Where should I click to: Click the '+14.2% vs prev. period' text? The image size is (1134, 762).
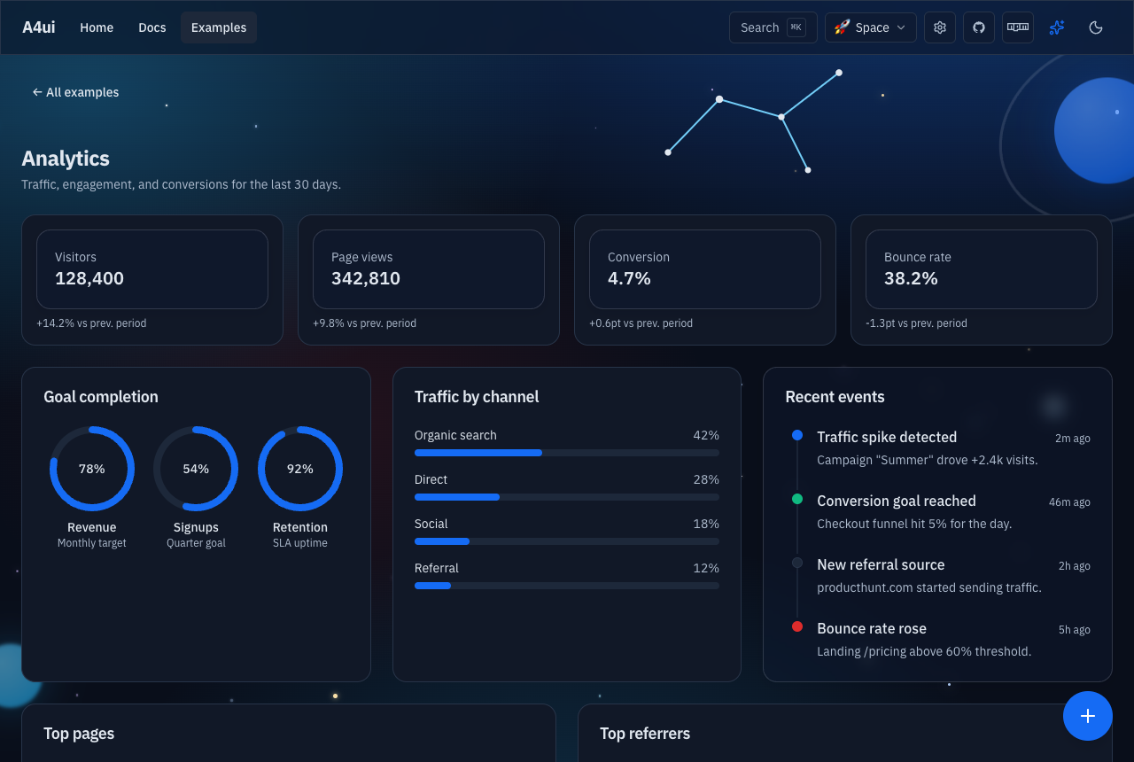coord(91,323)
